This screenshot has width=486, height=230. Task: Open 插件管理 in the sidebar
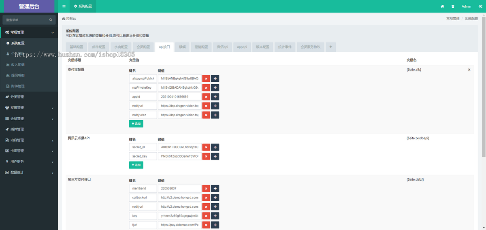point(29,129)
